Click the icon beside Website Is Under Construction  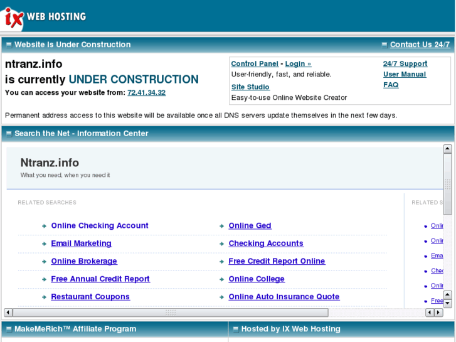[x=9, y=45]
